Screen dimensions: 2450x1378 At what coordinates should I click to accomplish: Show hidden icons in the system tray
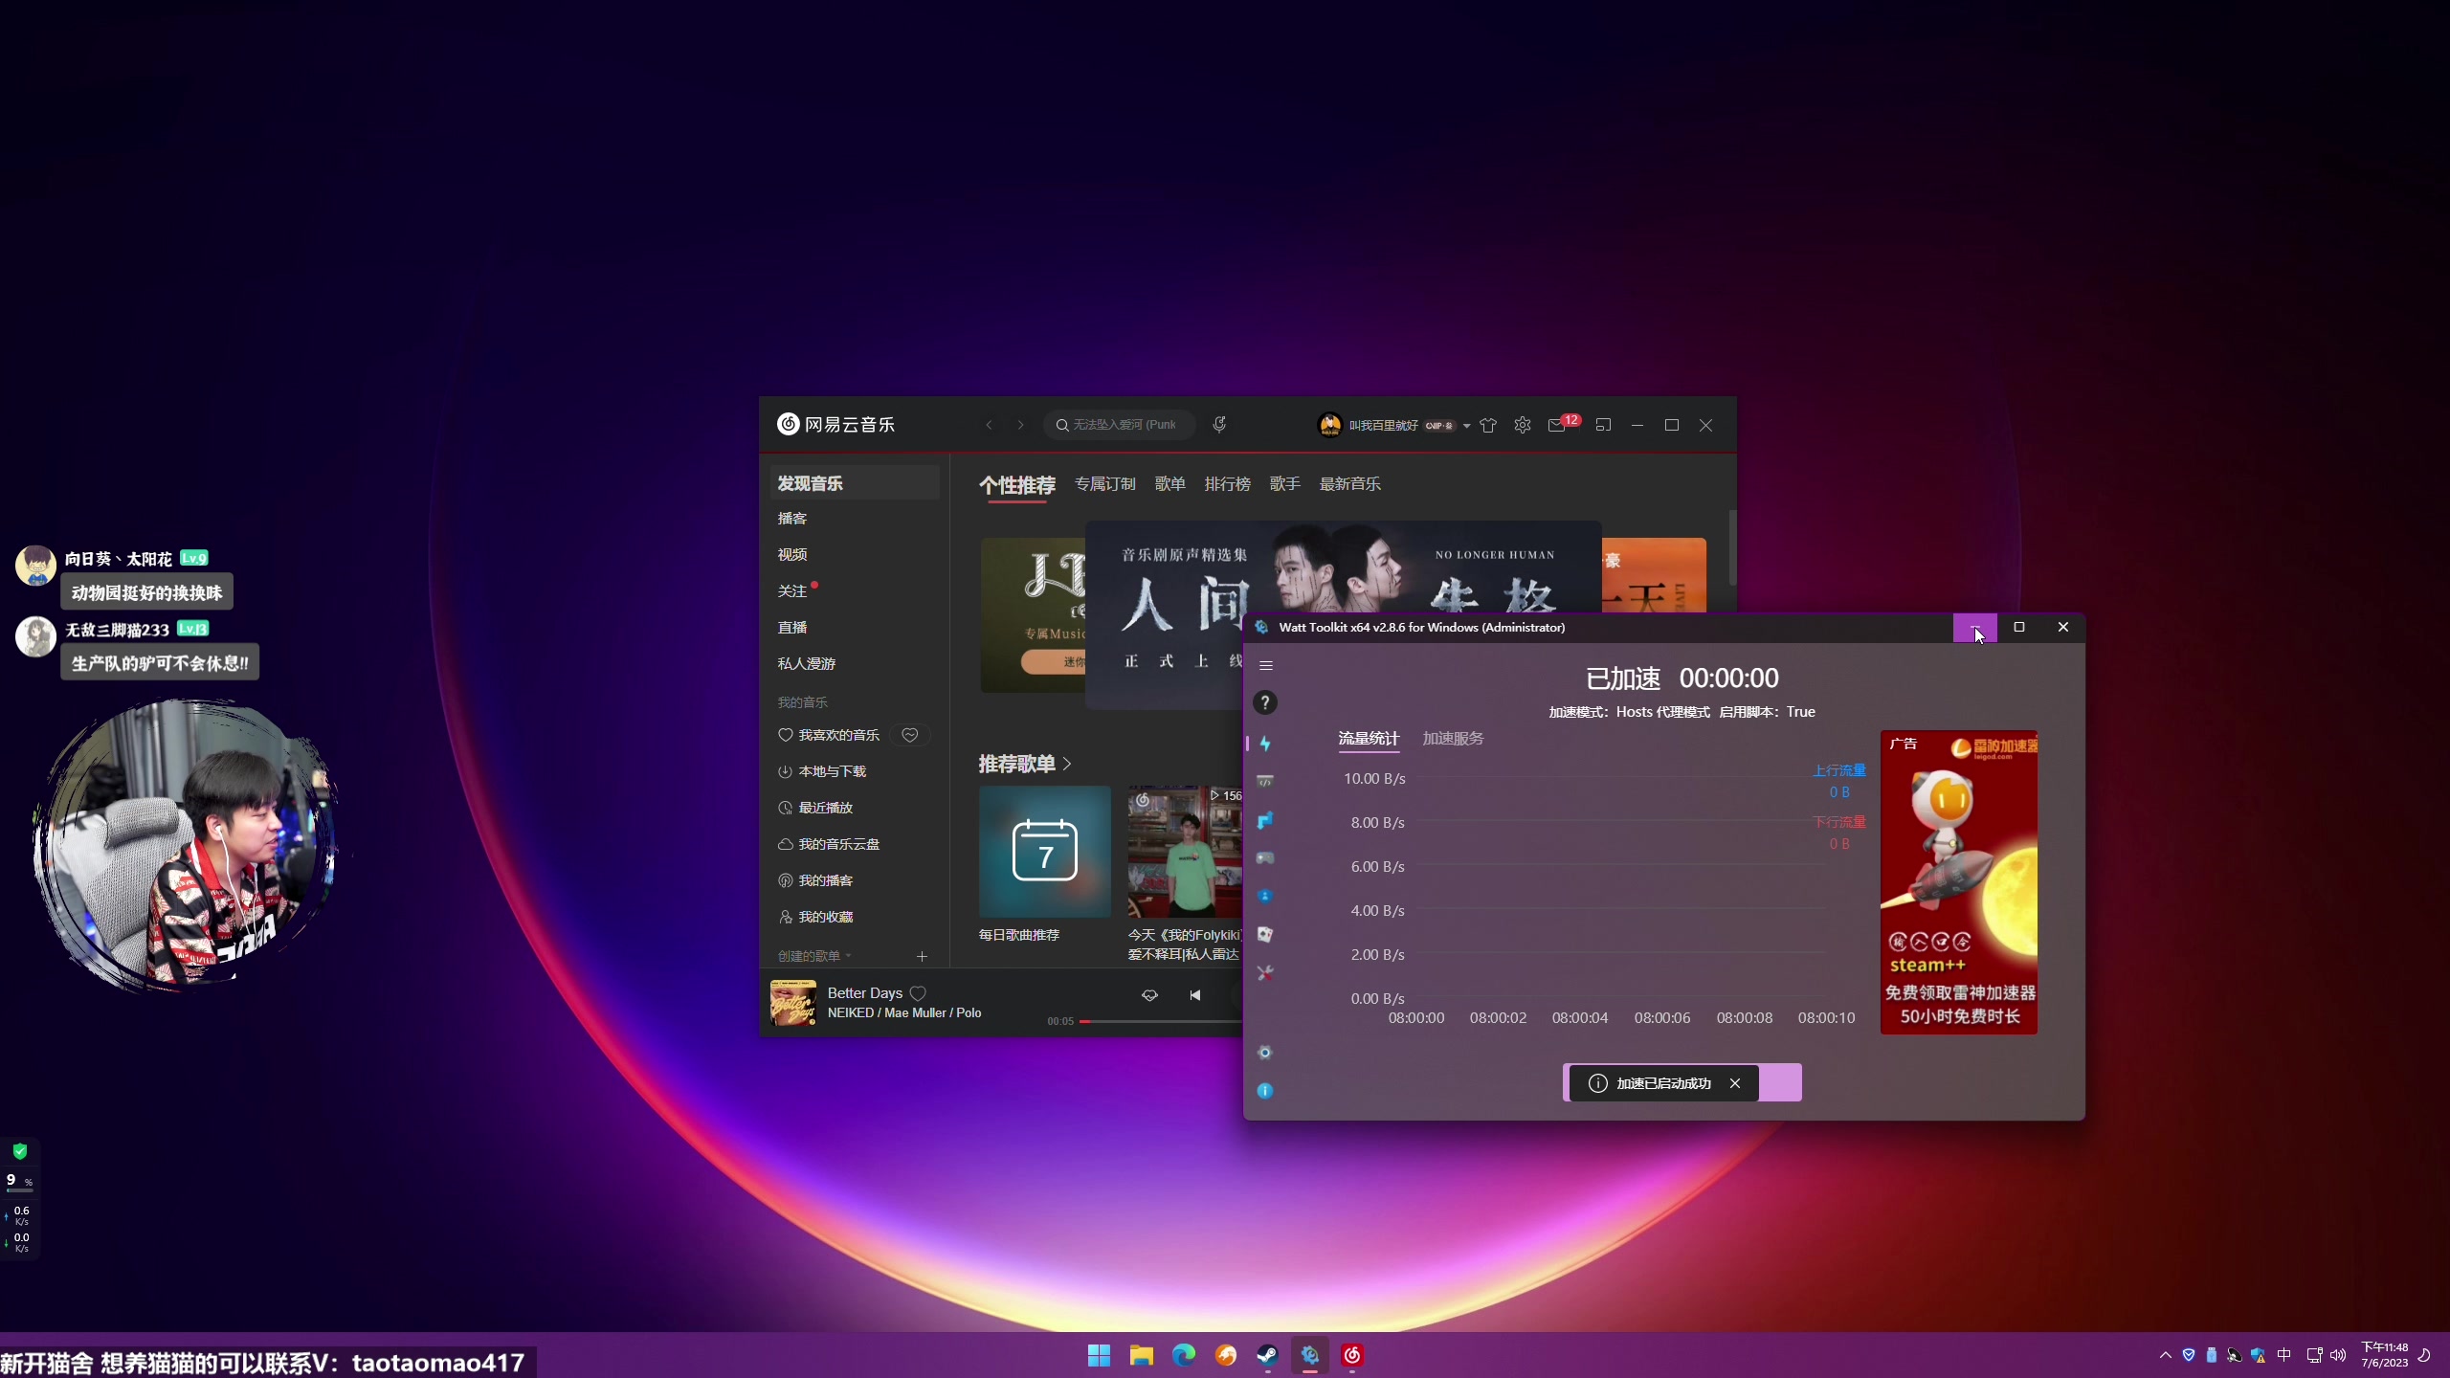2166,1355
